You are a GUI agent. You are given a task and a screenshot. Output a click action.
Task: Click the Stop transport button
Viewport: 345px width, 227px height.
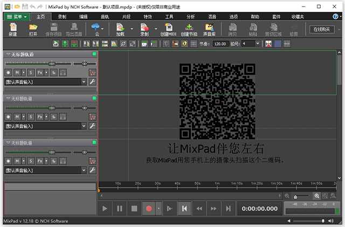134,208
